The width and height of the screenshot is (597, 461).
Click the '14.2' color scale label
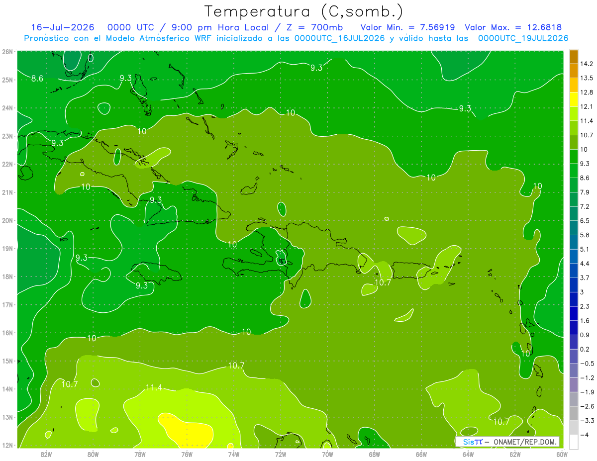[x=586, y=64]
